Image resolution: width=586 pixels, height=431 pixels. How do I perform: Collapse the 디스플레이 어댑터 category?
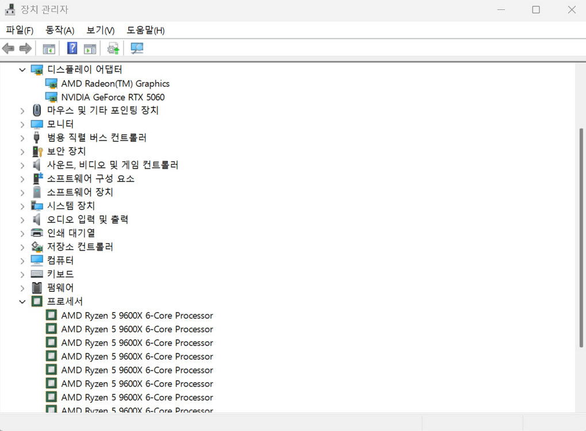22,69
